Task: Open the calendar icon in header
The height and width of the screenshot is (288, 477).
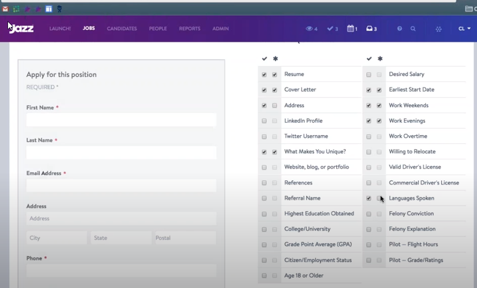Action: (350, 29)
